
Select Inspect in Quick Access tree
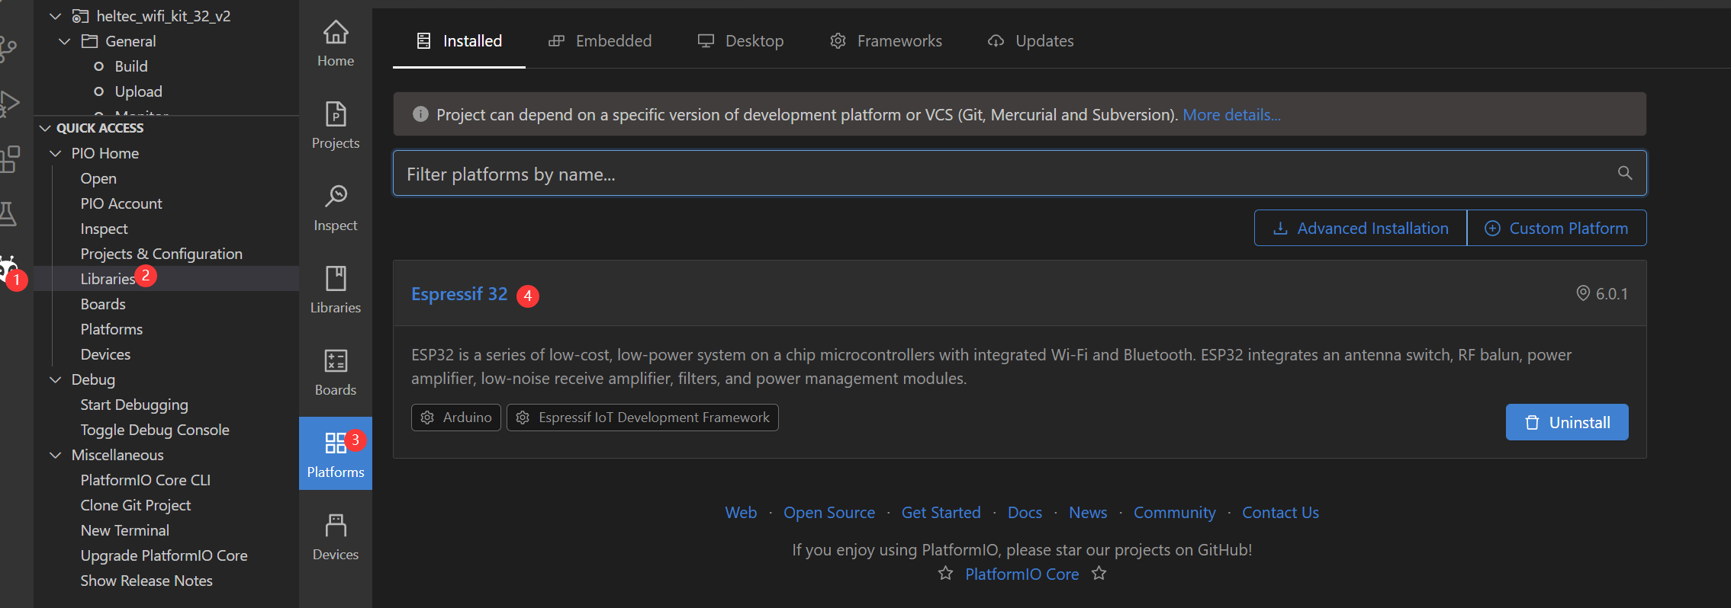(x=104, y=229)
